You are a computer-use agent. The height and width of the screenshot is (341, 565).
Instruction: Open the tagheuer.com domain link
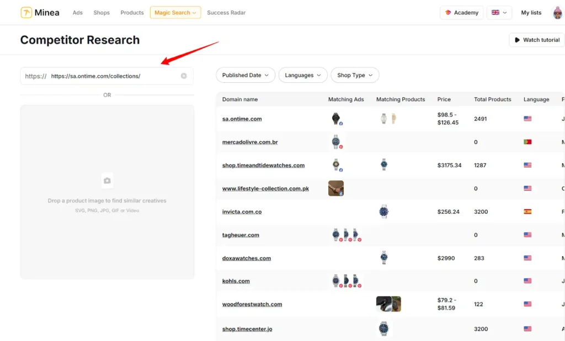[x=241, y=235]
